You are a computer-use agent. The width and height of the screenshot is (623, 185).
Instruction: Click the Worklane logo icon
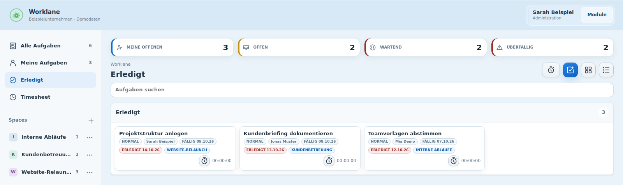point(16,15)
